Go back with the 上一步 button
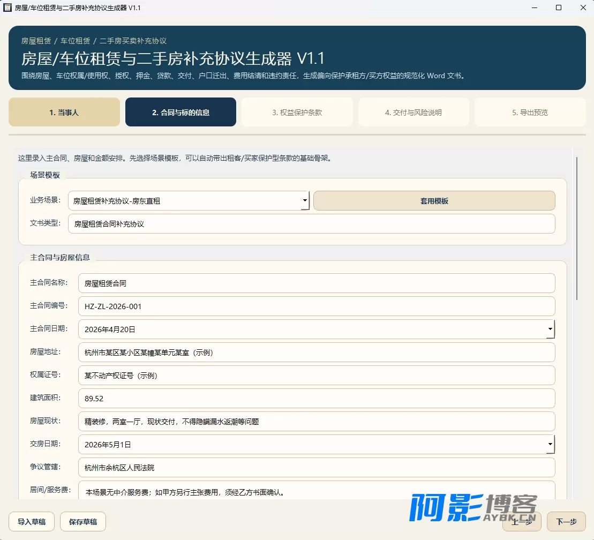This screenshot has width=594, height=540. pos(522,522)
